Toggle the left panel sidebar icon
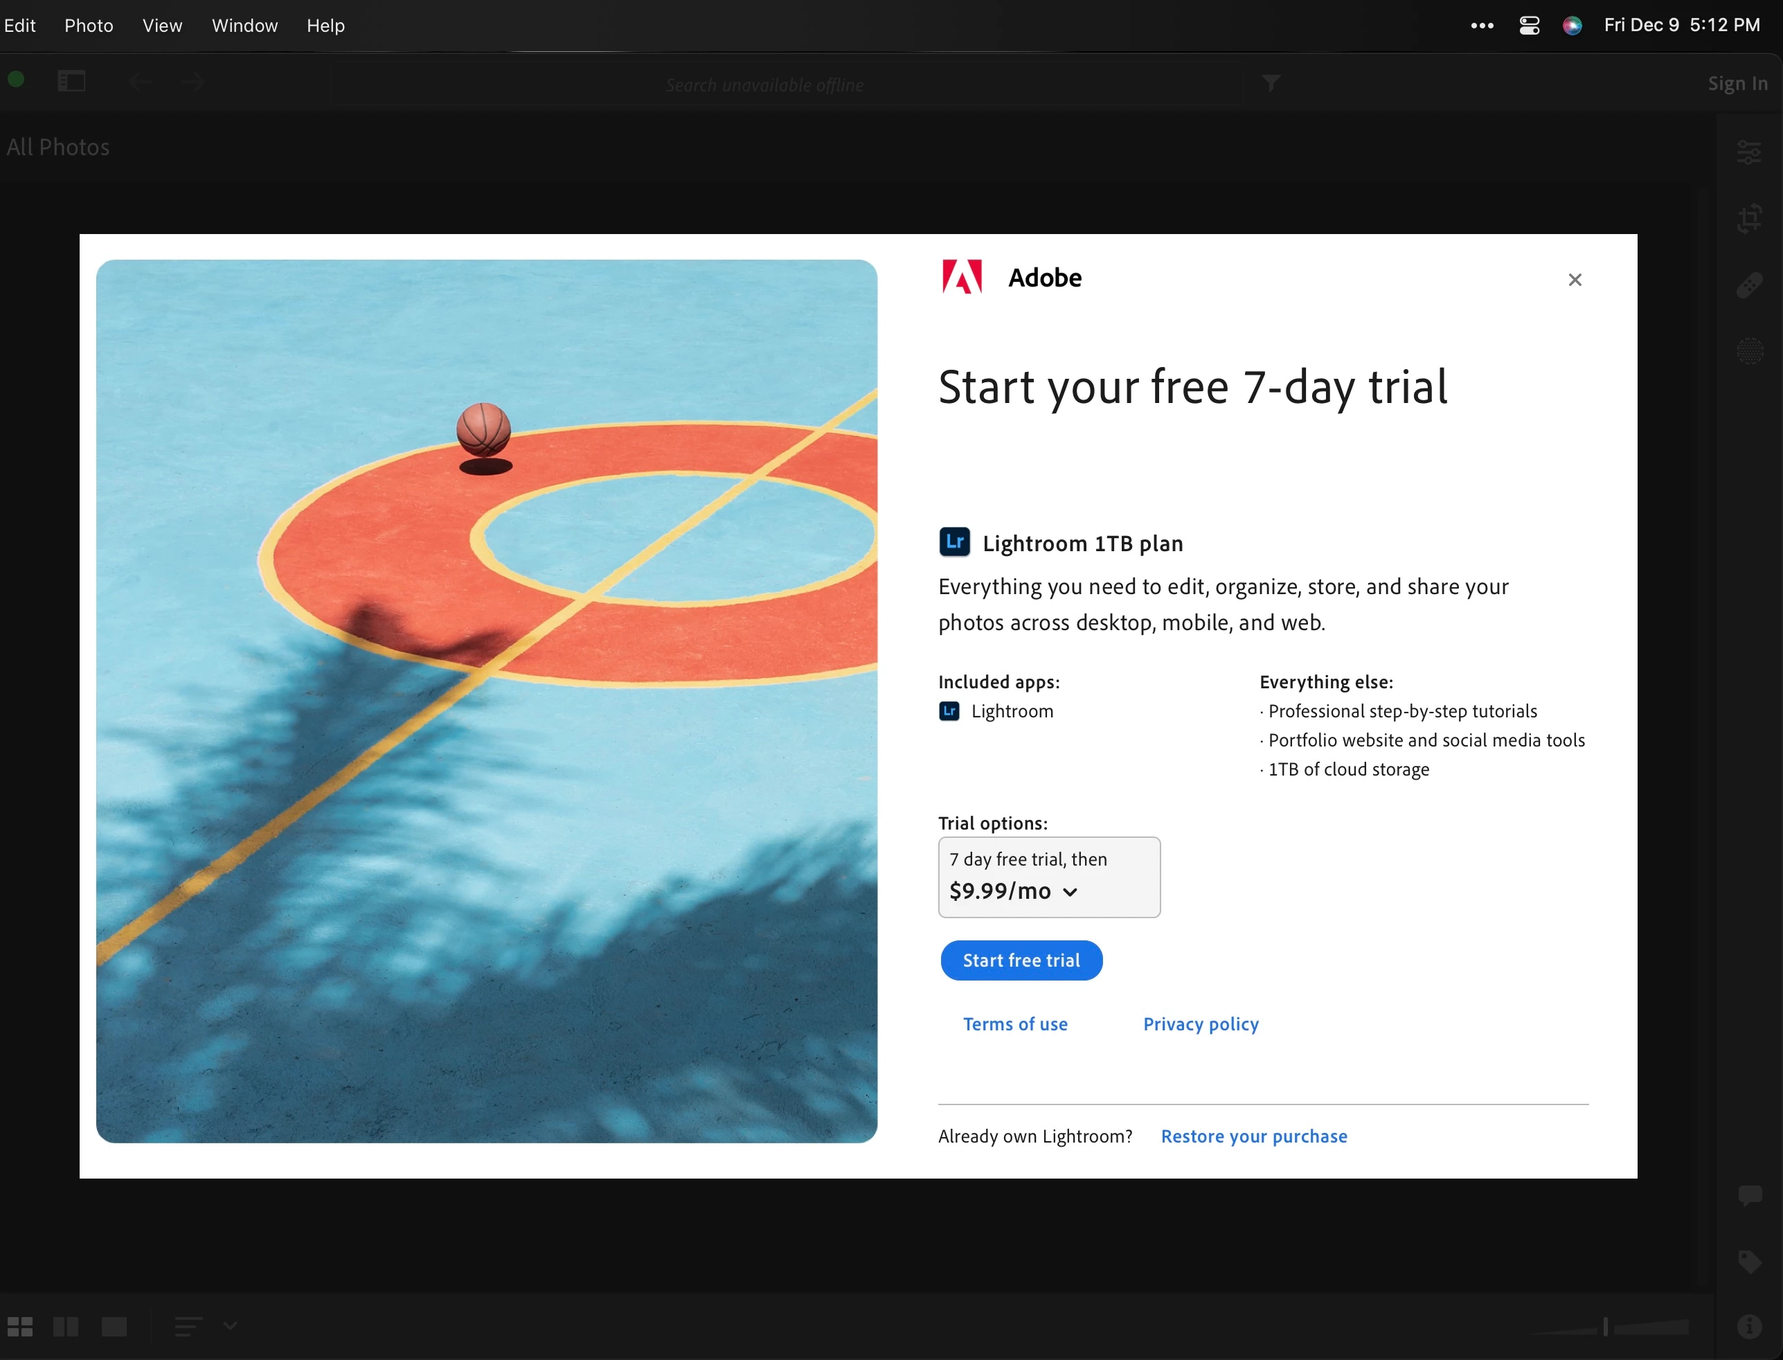 (x=71, y=81)
